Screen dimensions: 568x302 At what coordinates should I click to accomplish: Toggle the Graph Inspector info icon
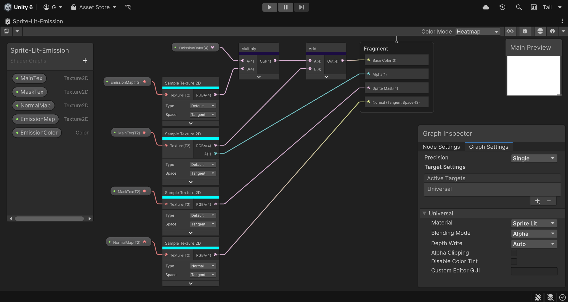(525, 31)
